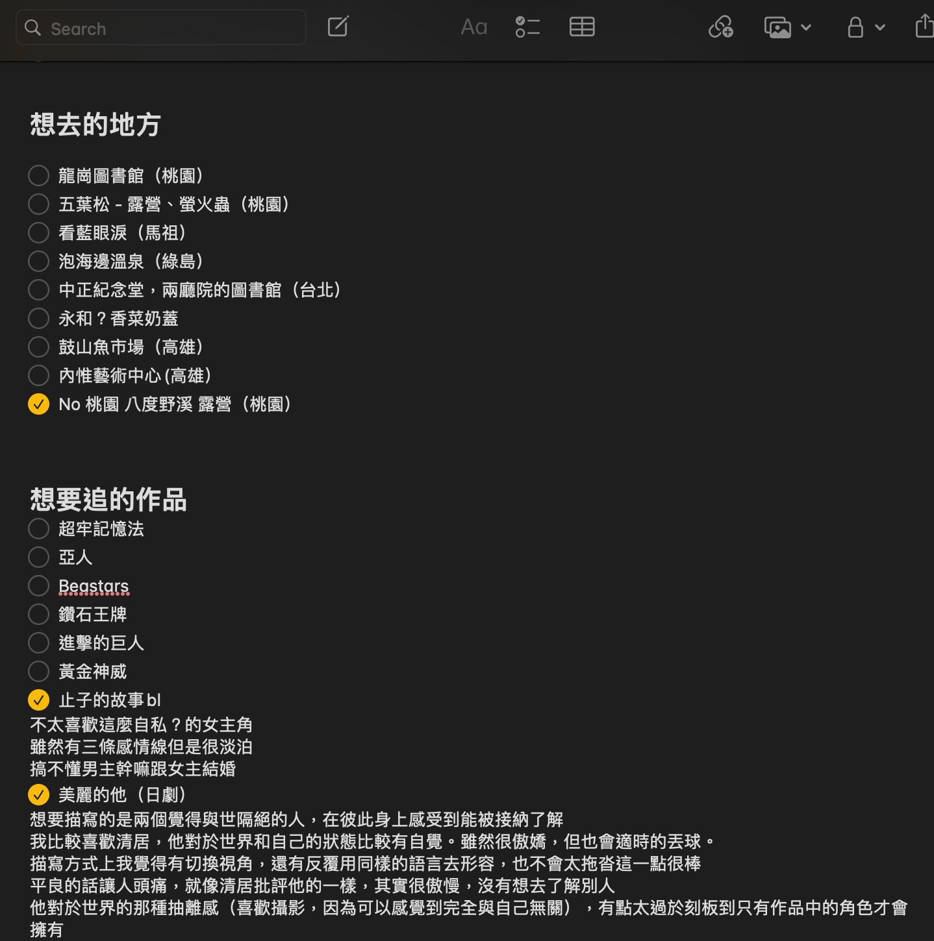
Task: Click the line 搞不懂男主幹嘛跟女主結婚
Action: (x=133, y=769)
